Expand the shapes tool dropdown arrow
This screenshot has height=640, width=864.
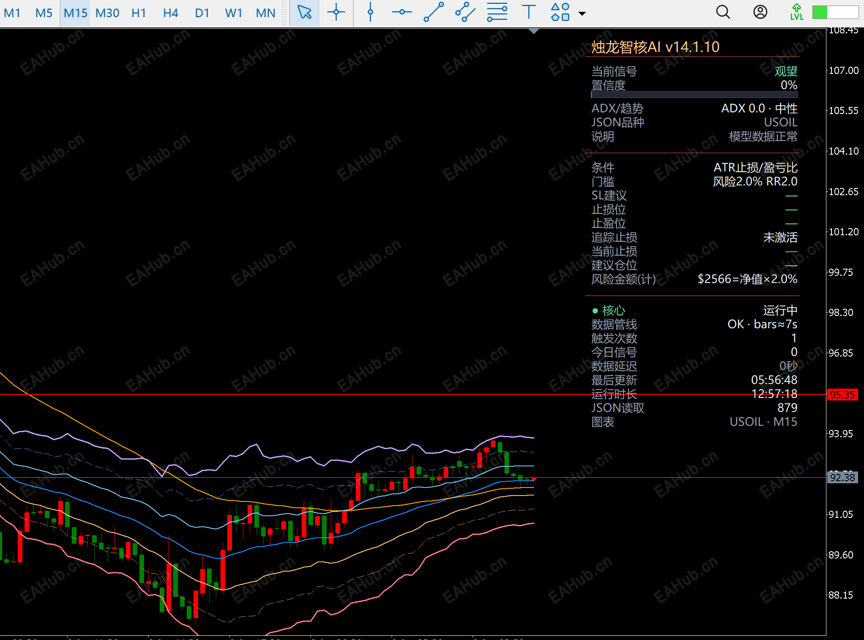point(582,14)
